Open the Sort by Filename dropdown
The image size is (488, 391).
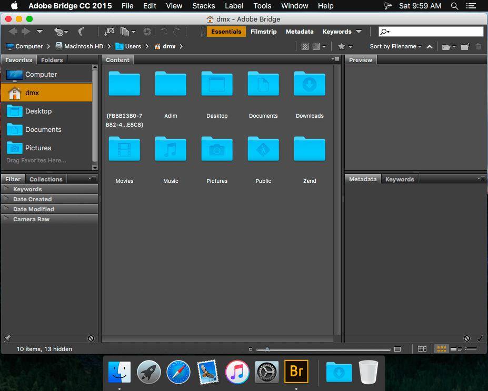pos(395,47)
